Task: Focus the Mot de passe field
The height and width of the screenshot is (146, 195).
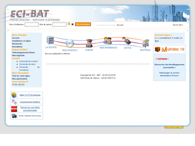Action: click(60, 24)
